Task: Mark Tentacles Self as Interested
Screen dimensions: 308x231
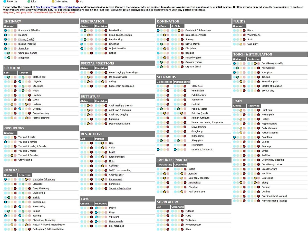Action: 165,220
